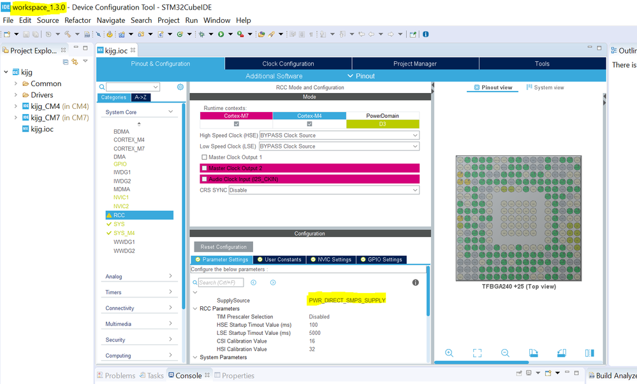
Task: Switch to Clock Configuration tab
Action: [288, 64]
